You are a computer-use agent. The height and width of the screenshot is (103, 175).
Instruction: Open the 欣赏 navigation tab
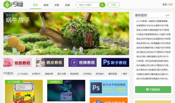[57, 5]
